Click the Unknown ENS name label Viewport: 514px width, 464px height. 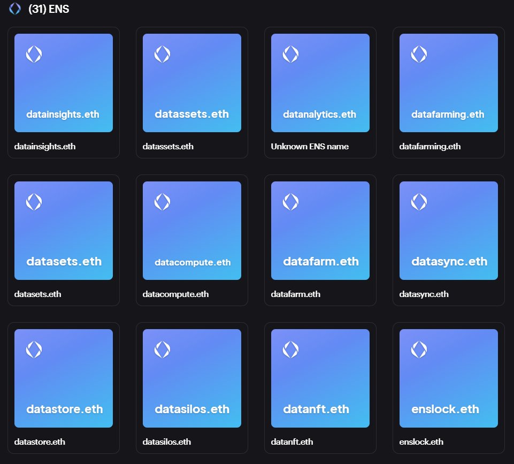(309, 146)
